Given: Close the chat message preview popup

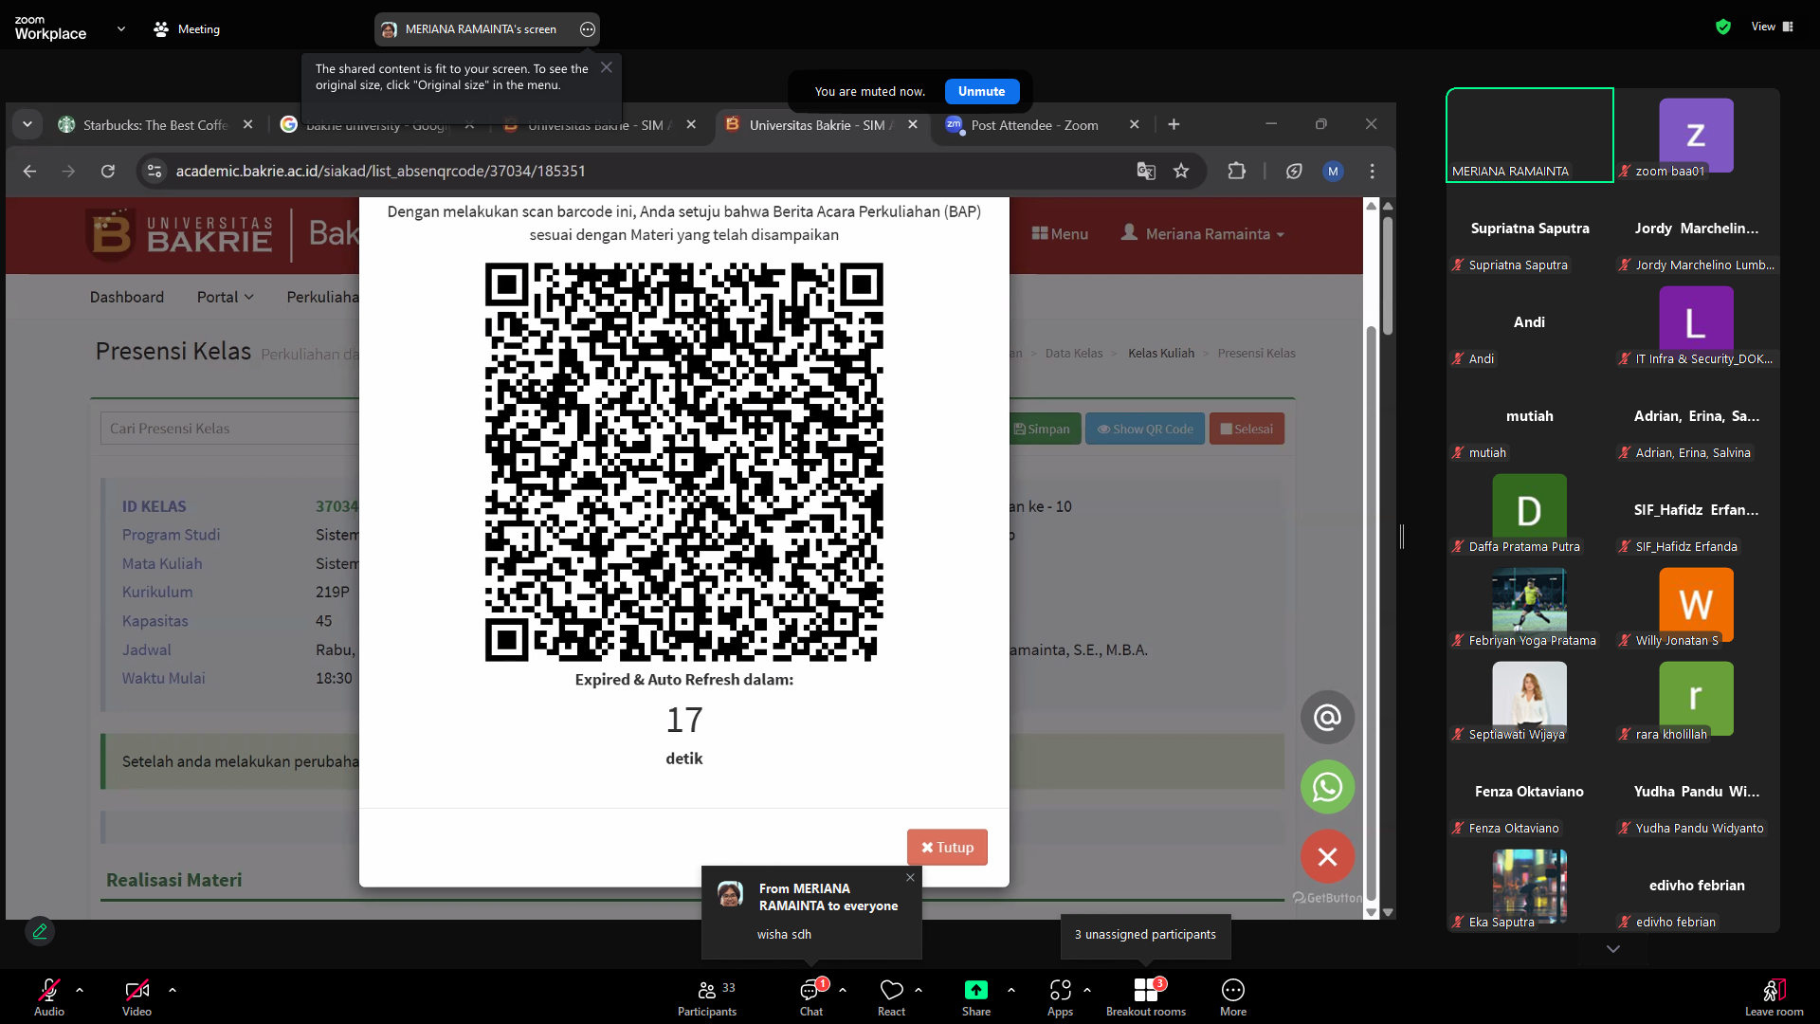Looking at the screenshot, I should click(x=910, y=877).
